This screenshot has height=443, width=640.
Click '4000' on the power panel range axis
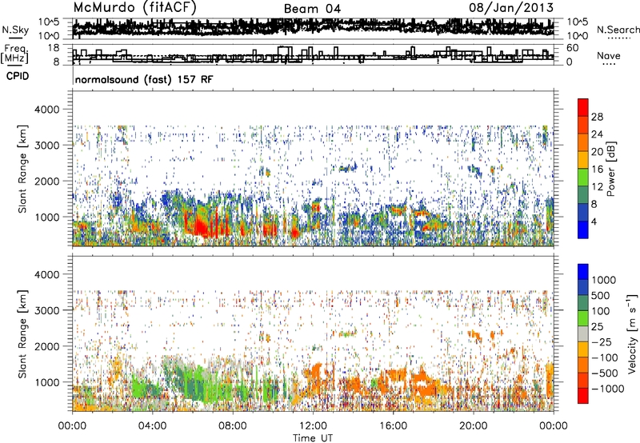coord(47,110)
